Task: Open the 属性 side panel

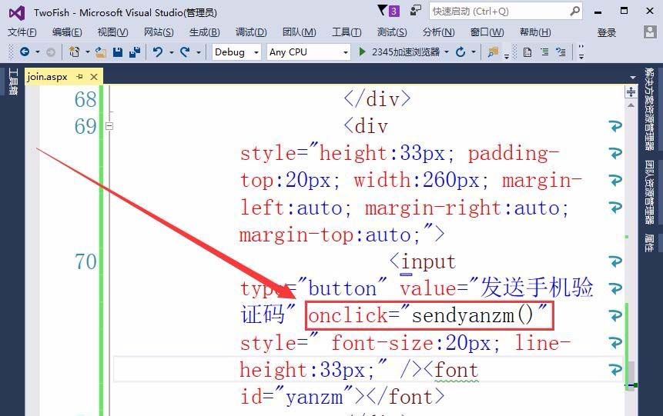Action: pos(649,243)
